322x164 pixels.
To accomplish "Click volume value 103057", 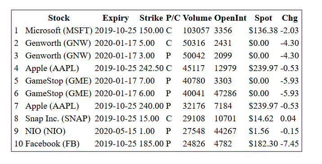I will 196,31.
